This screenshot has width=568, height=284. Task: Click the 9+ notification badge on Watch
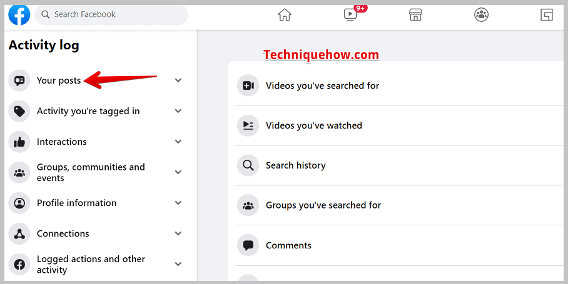click(360, 8)
